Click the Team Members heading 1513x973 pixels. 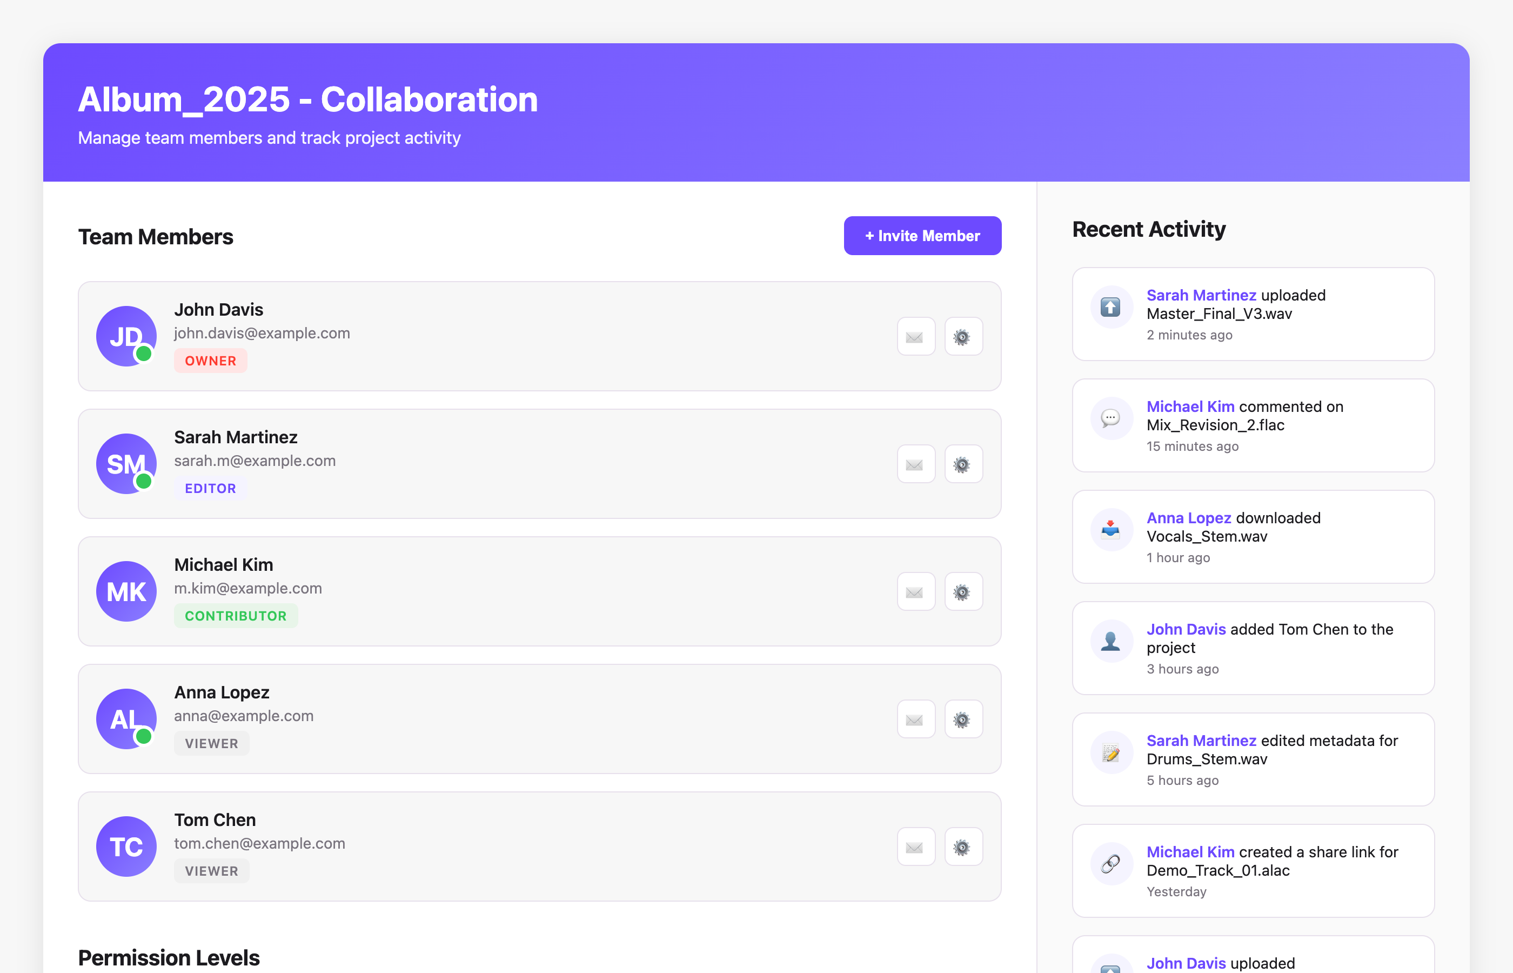pyautogui.click(x=155, y=236)
